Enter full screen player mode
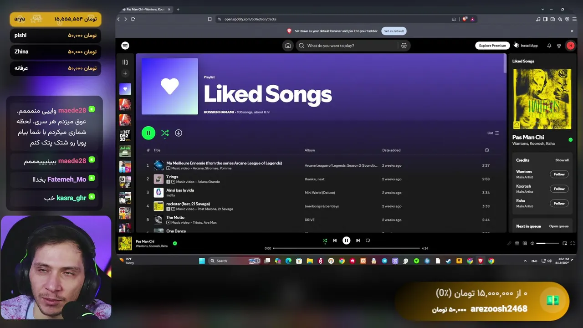This screenshot has height=328, width=583. pyautogui.click(x=573, y=243)
